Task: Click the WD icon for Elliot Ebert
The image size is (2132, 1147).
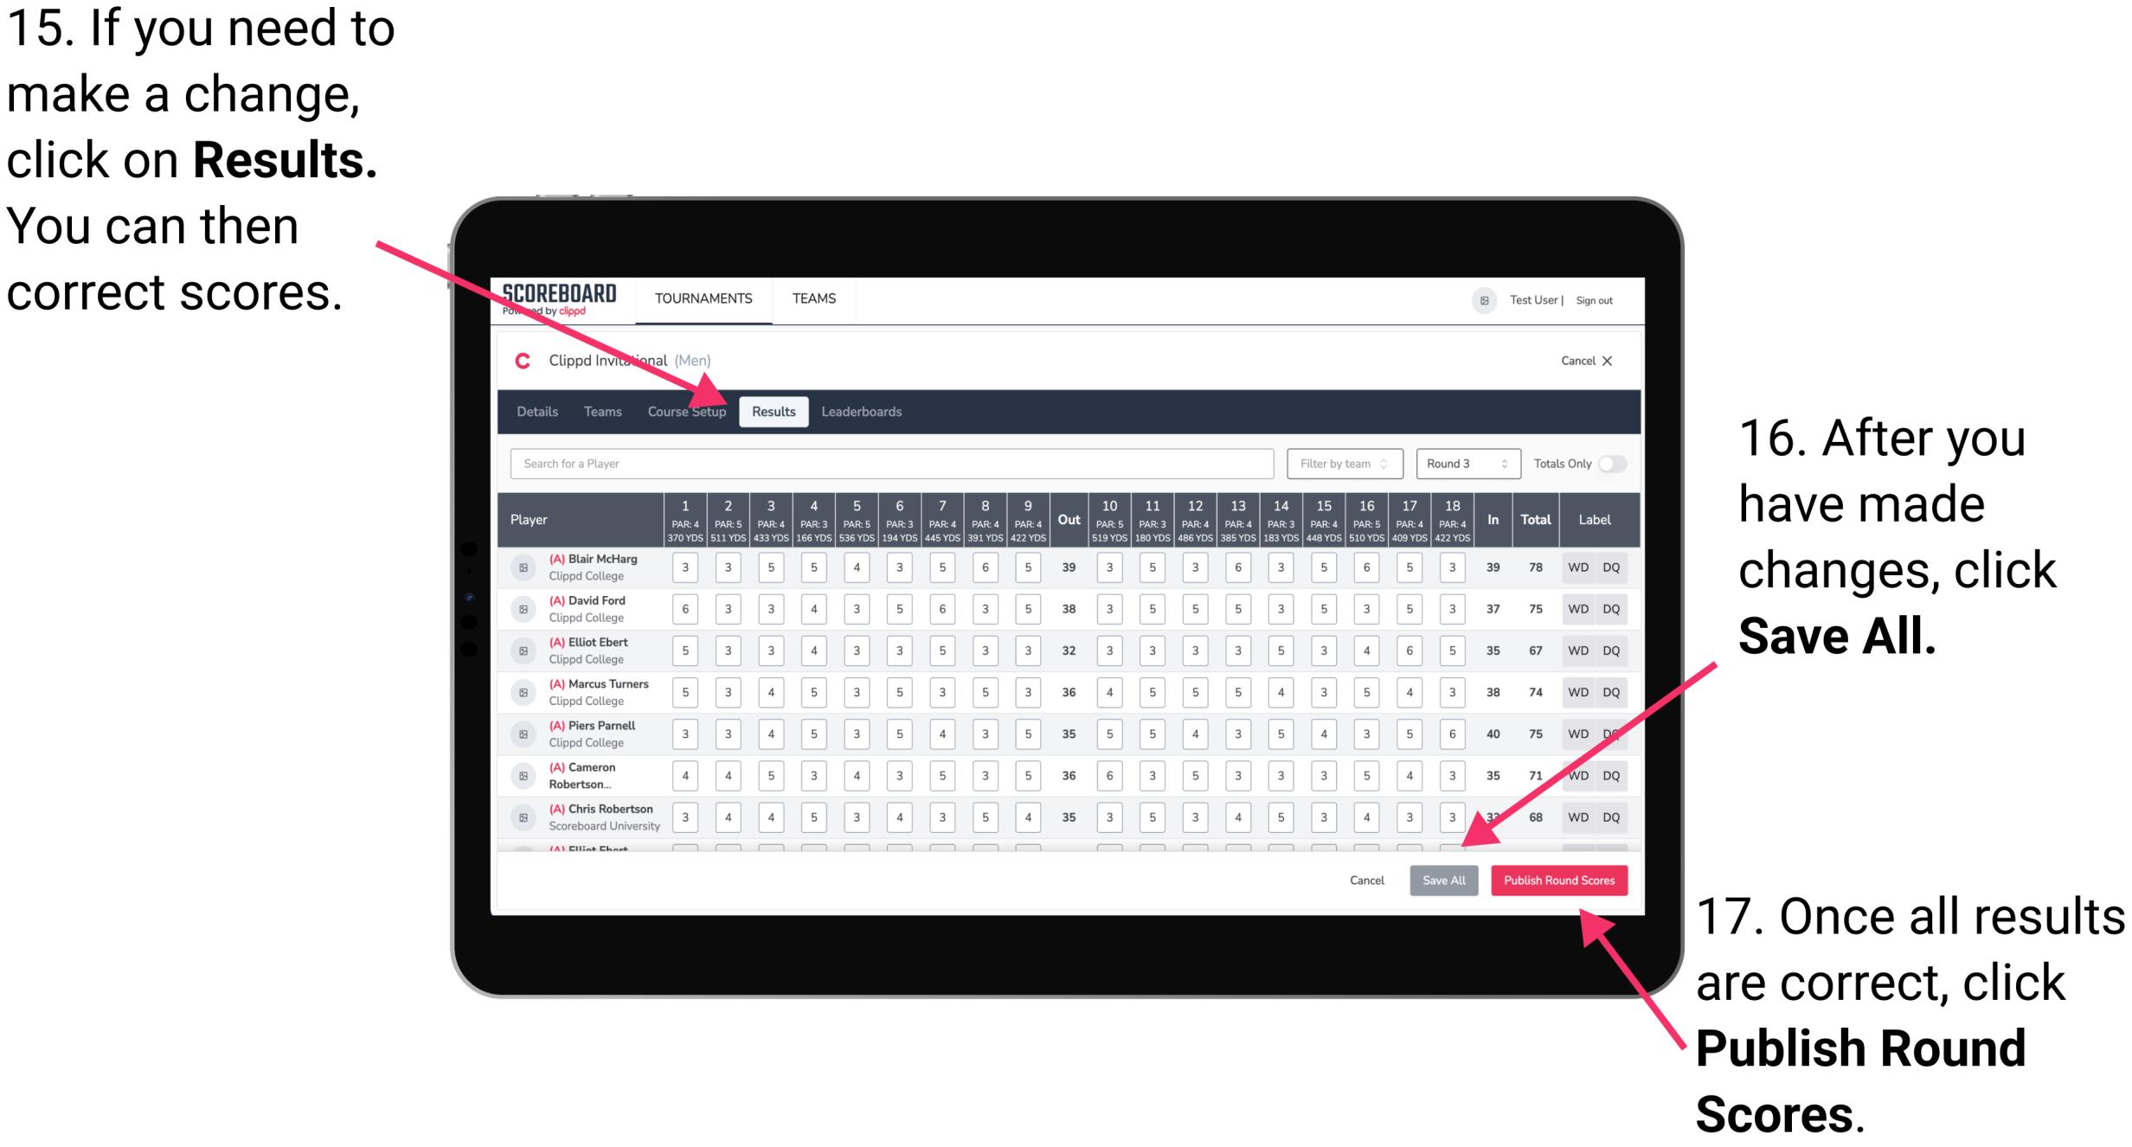Action: [1581, 656]
